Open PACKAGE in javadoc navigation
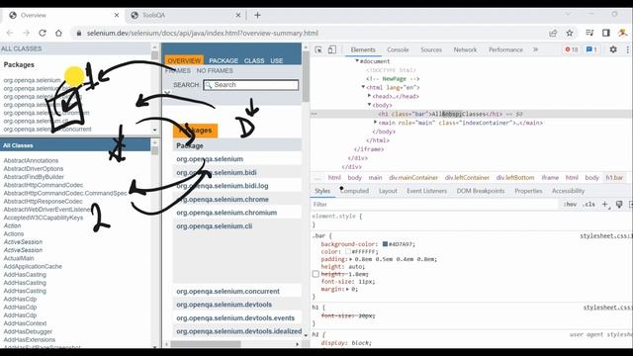This screenshot has width=633, height=356. click(x=224, y=60)
